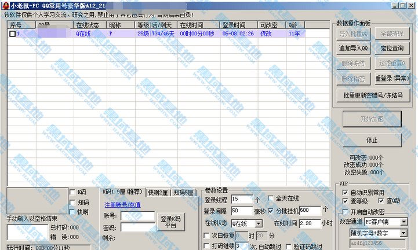This screenshot has width=418, height=250.
Task: Click the 密码 input field
Action: (138, 227)
